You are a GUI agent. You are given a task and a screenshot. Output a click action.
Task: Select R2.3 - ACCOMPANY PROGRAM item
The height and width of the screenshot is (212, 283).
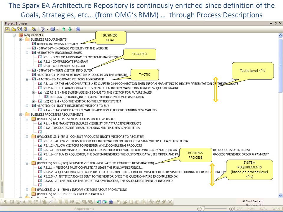point(64,66)
